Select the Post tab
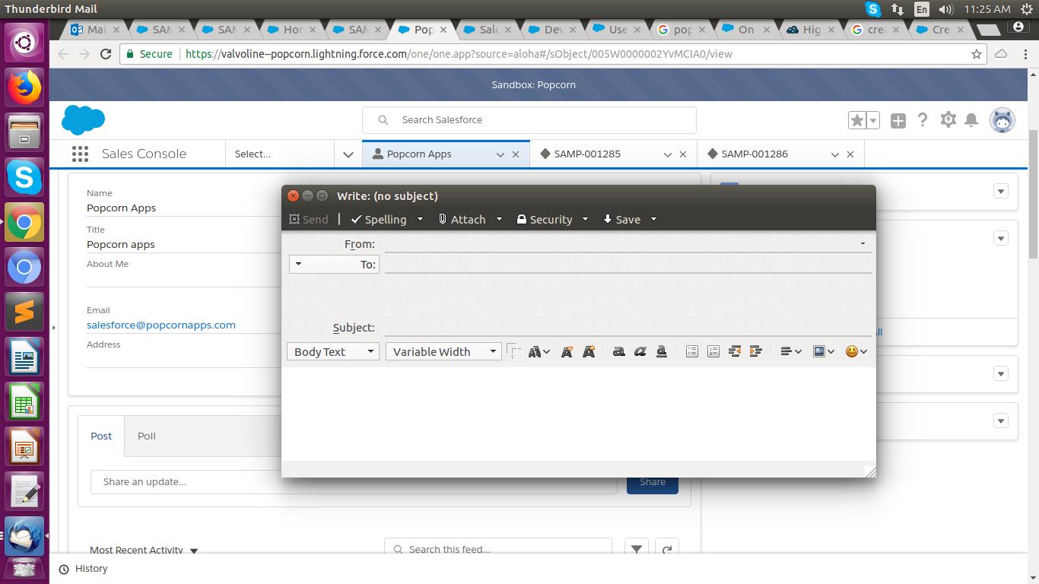1039x584 pixels. tap(101, 436)
